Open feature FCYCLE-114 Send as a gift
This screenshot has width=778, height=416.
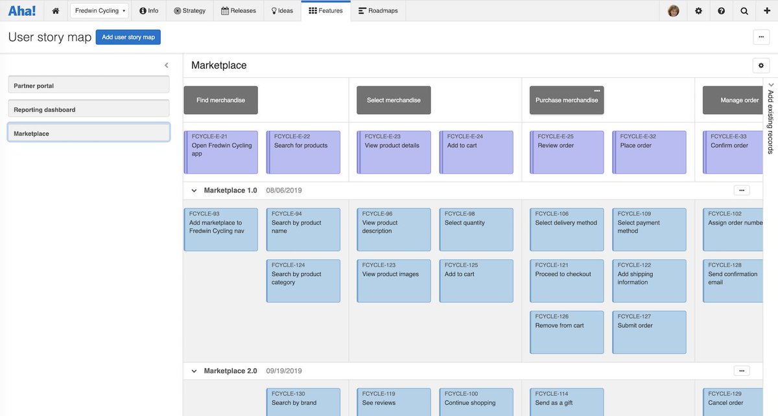tap(567, 402)
